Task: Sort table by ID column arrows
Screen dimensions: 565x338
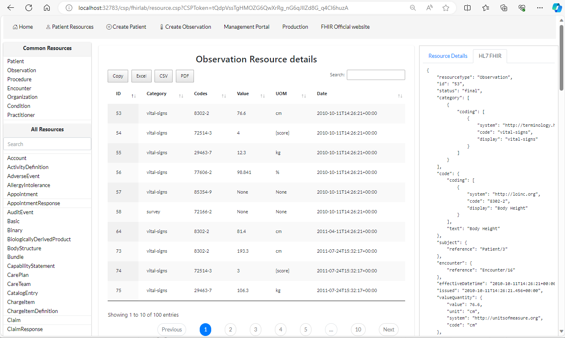Action: tap(134, 96)
